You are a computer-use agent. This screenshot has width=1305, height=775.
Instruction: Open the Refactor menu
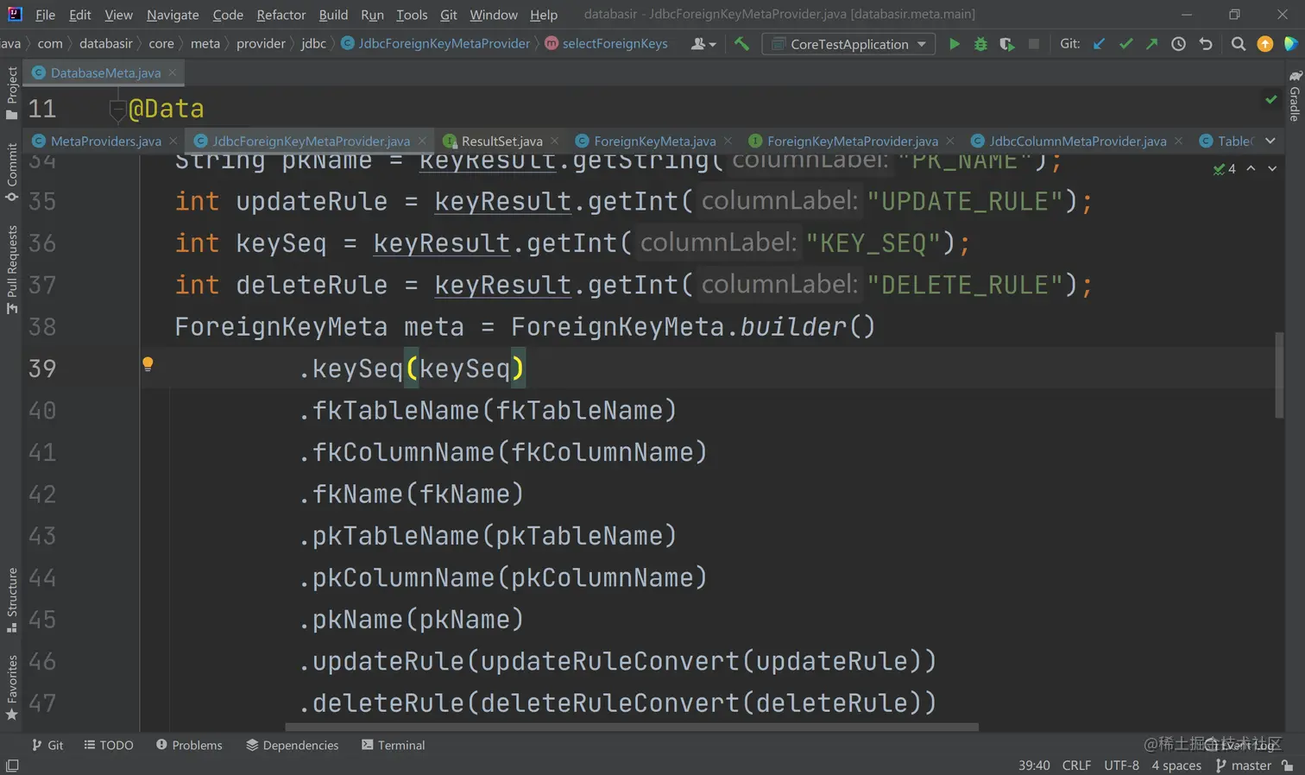(281, 15)
